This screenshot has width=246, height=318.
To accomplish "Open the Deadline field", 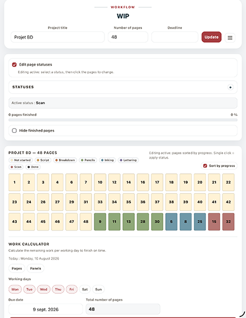I will 175,37.
